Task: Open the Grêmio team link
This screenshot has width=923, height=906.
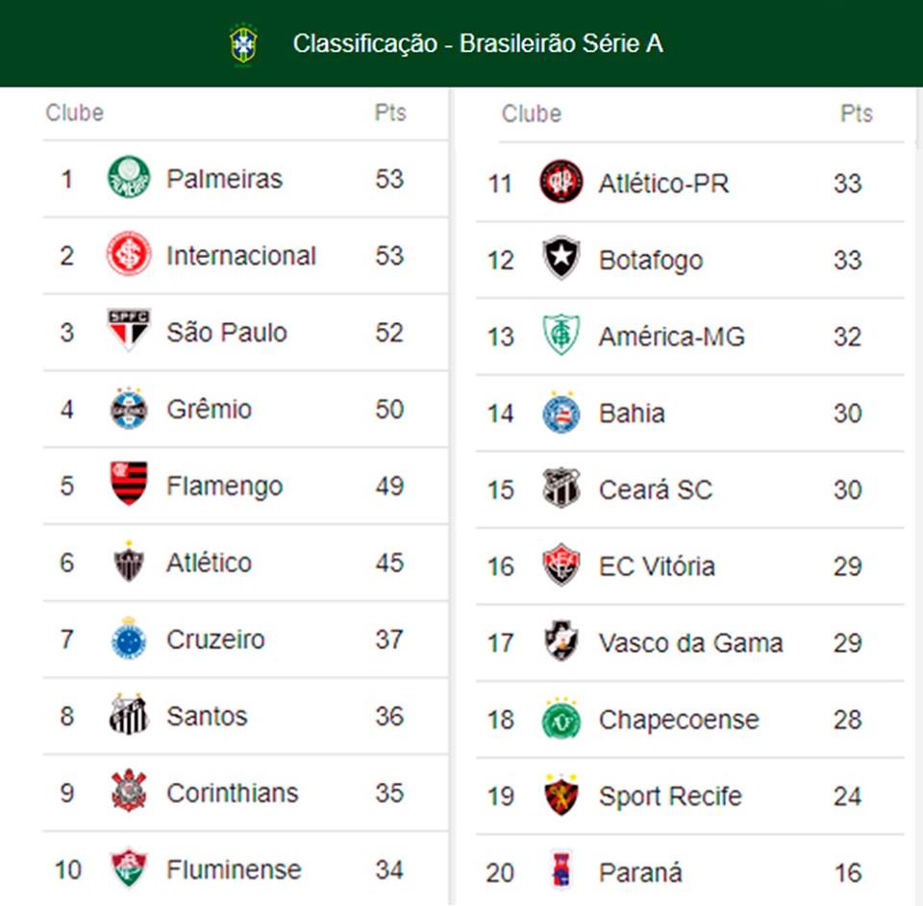Action: pos(209,409)
